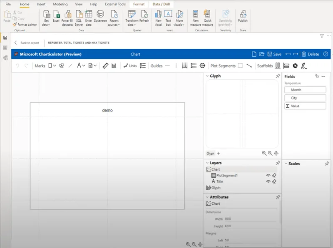Switch to Report view in sidebar
The image size is (333, 248).
click(5, 38)
